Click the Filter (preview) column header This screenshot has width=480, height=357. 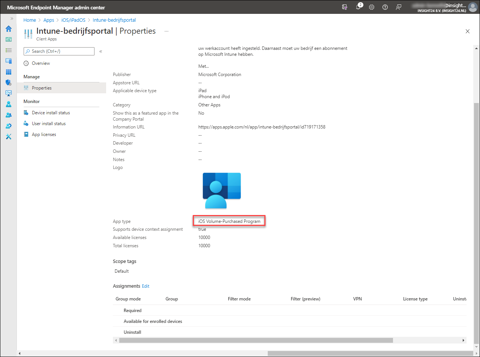tap(305, 299)
